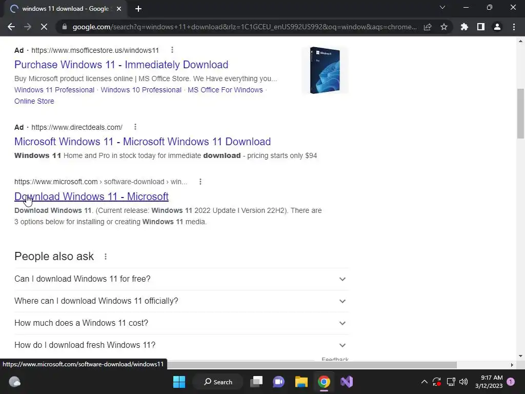Open Purchase Windows 11 - Immediately Download
This screenshot has height=394, width=525.
[x=121, y=64]
